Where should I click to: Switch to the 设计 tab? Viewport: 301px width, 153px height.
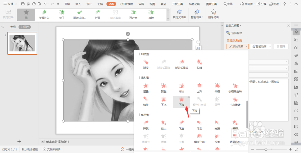(89, 4)
